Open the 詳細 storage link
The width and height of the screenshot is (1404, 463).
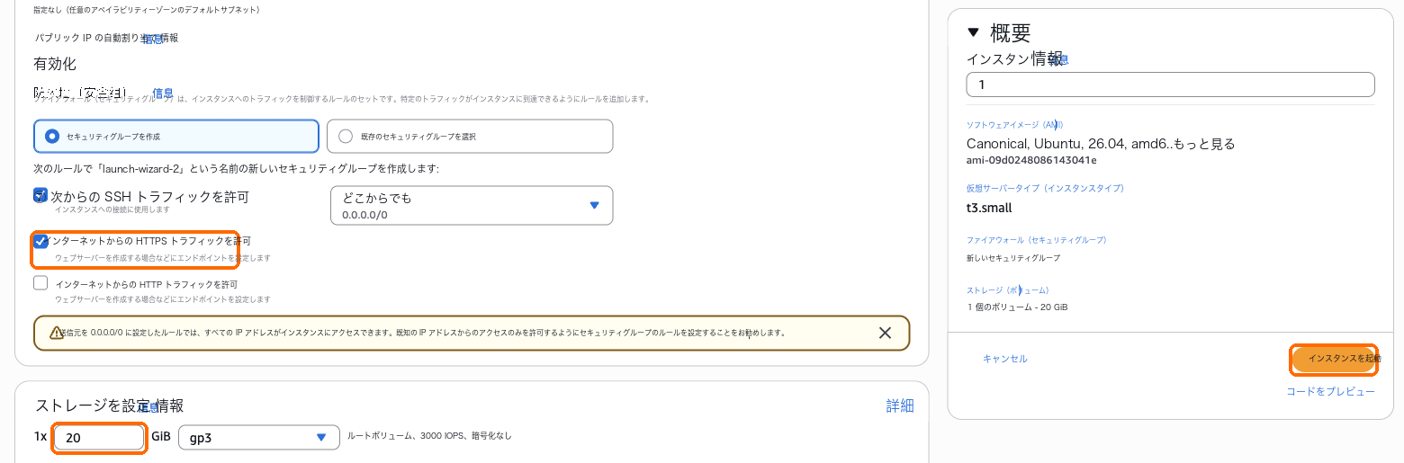point(900,406)
